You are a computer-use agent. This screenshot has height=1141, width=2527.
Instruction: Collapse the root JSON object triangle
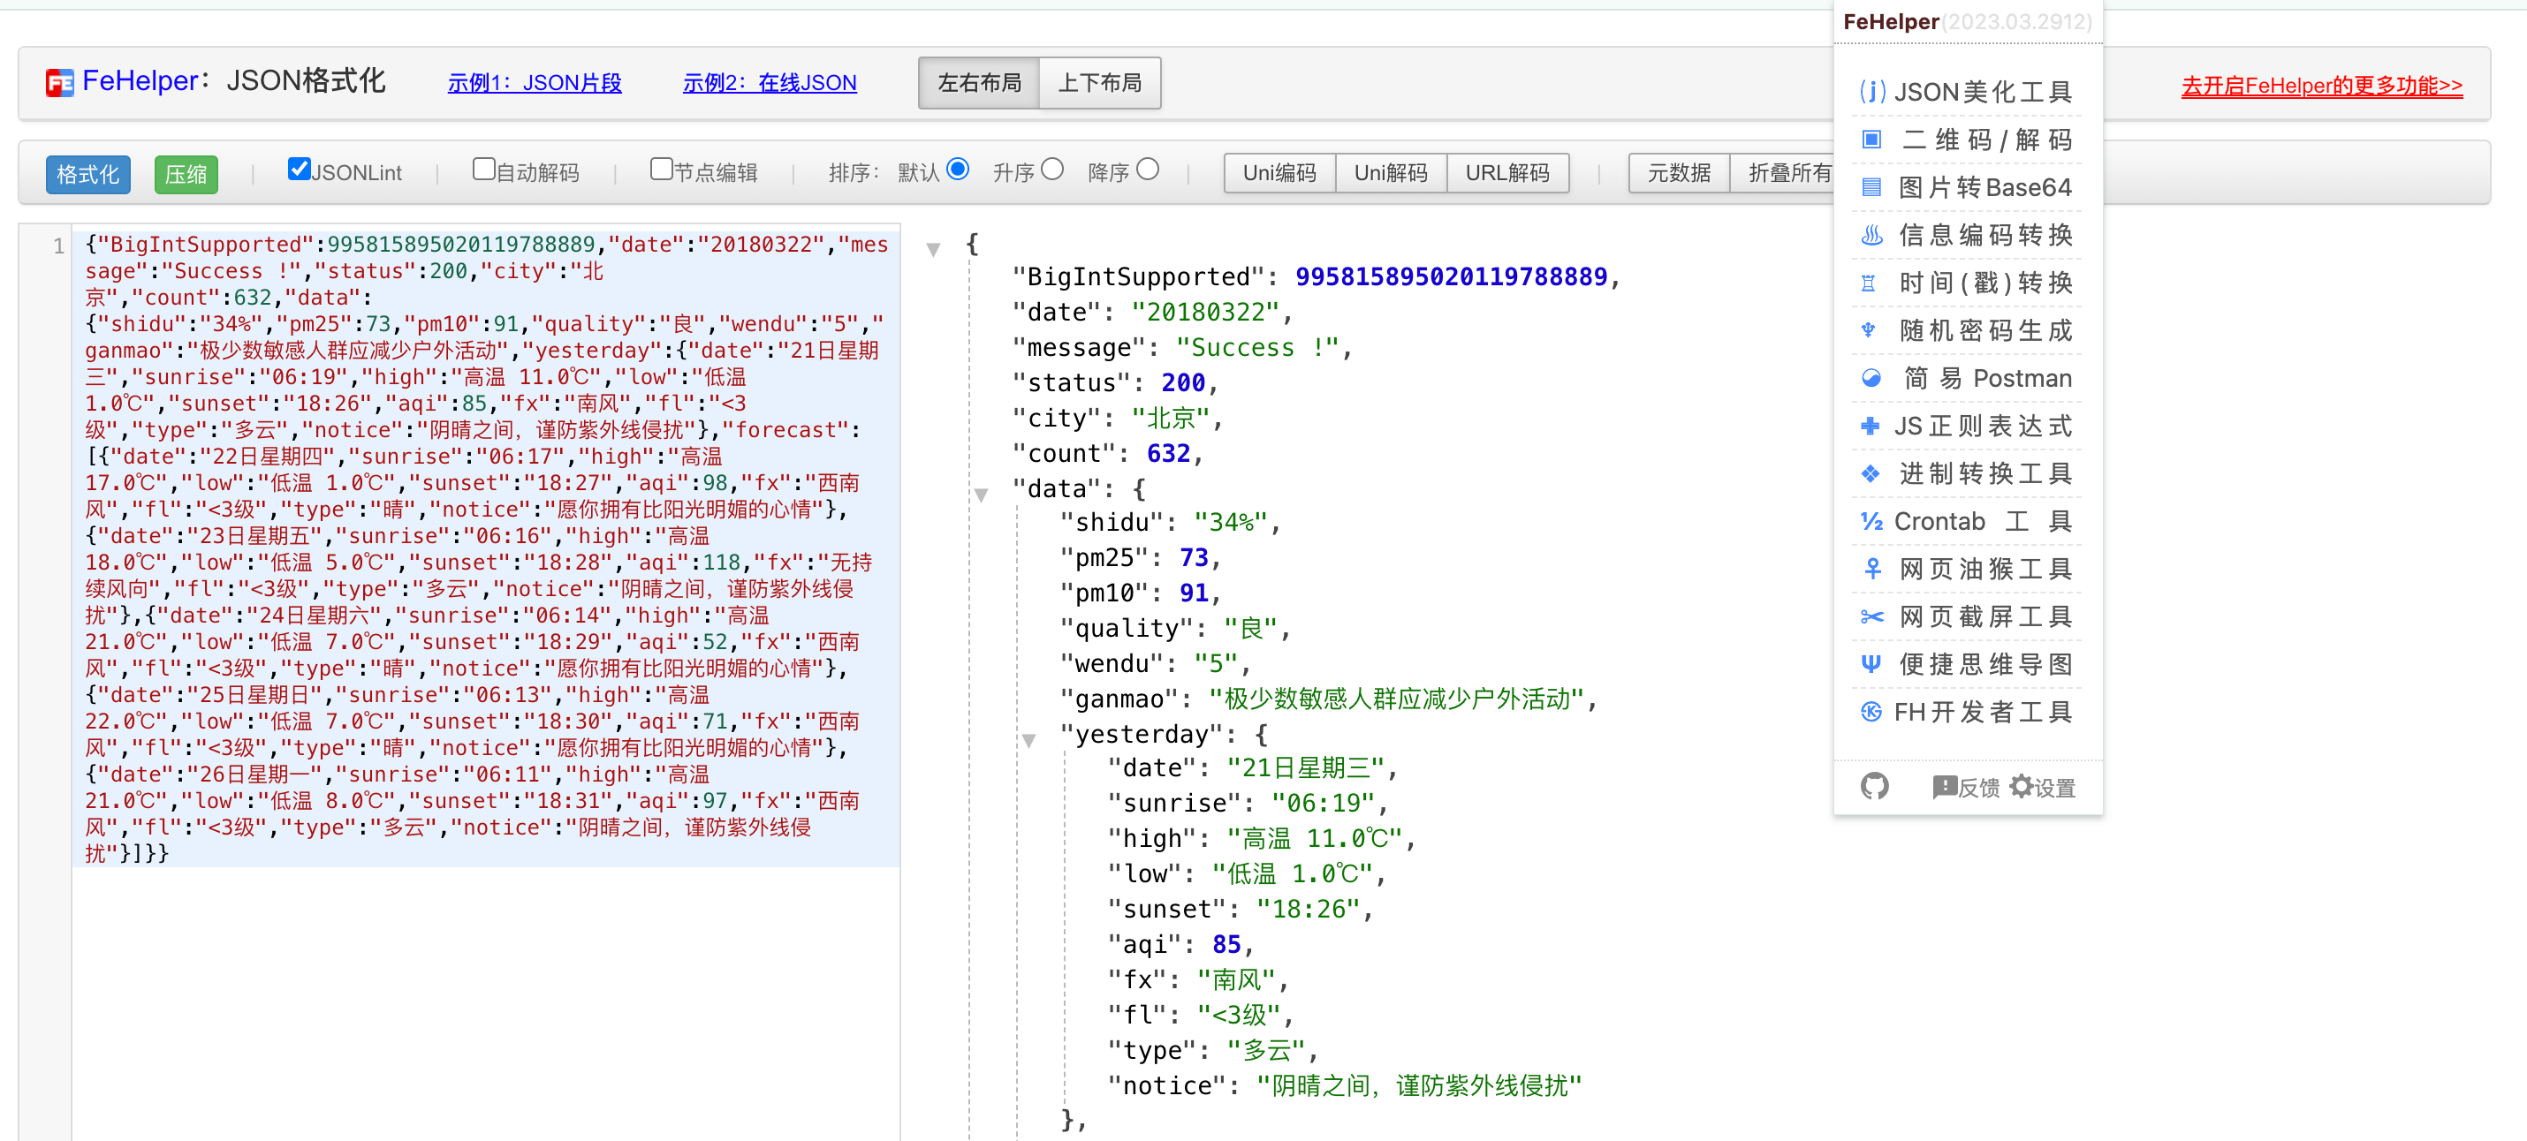(x=934, y=249)
